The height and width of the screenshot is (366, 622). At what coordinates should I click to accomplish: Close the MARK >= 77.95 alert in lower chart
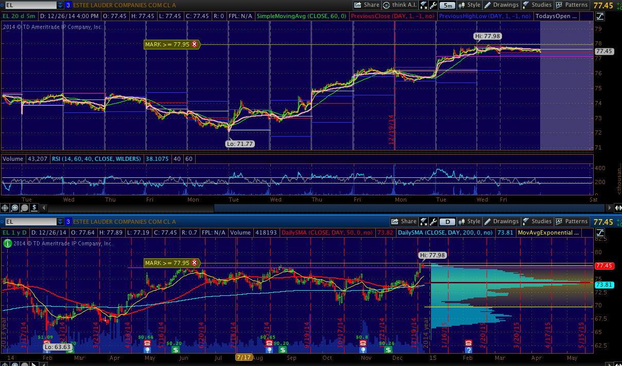coord(194,263)
